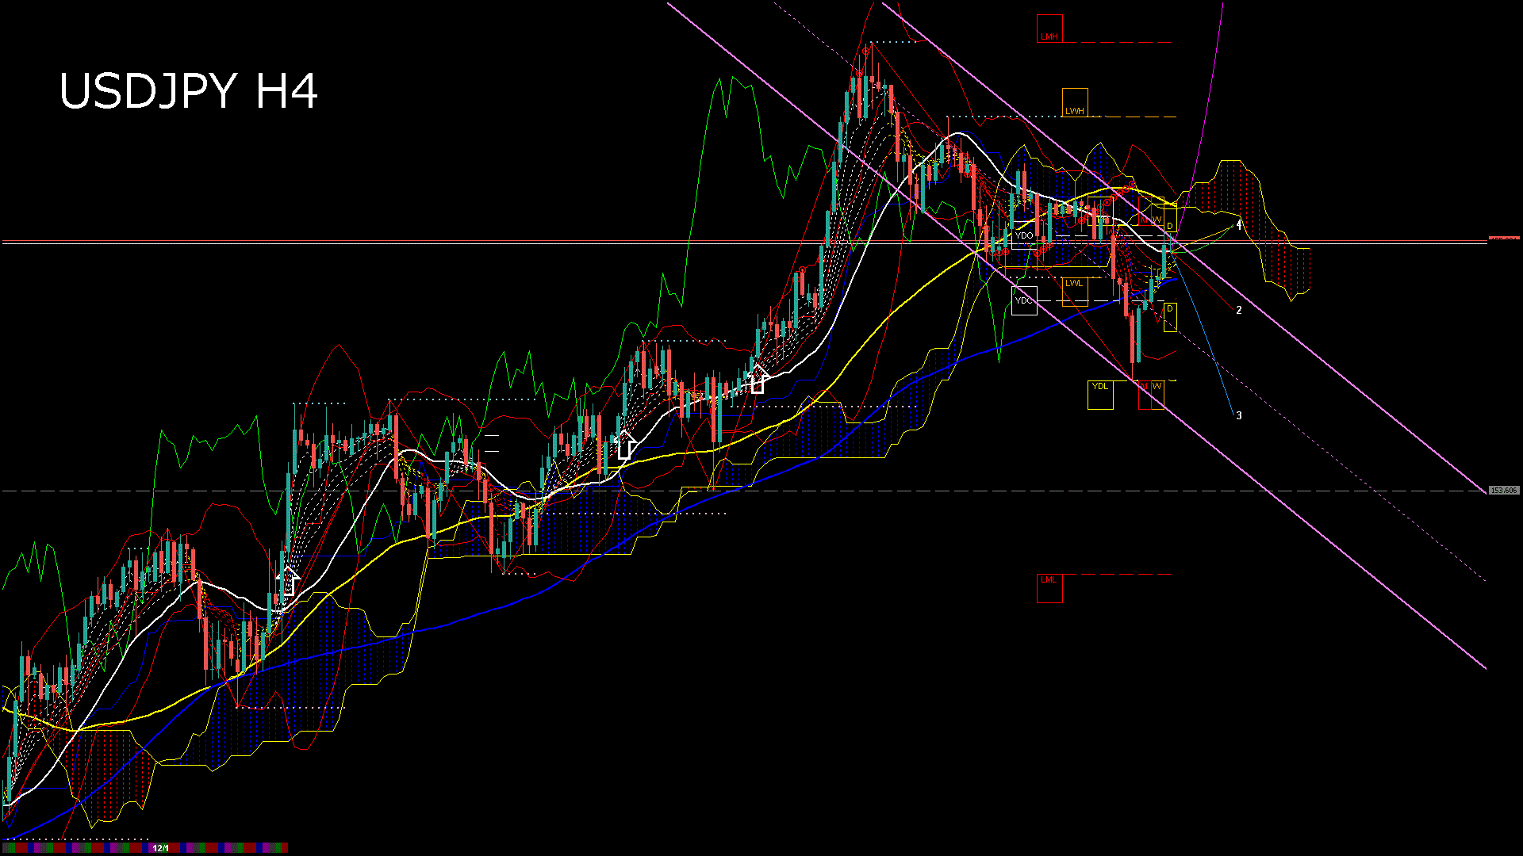
Task: Click the number 2 trendline label
Action: 1239,310
